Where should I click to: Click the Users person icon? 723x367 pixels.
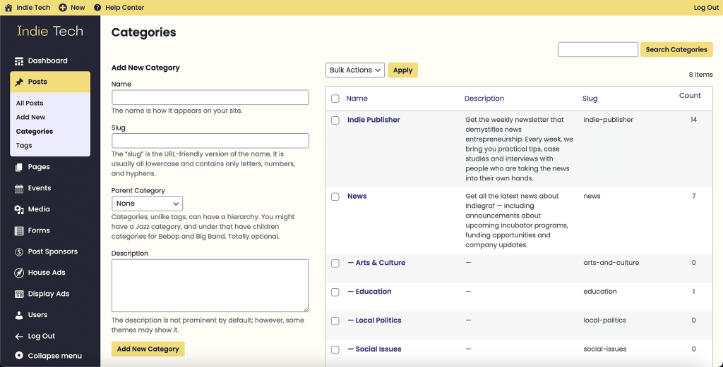point(19,315)
